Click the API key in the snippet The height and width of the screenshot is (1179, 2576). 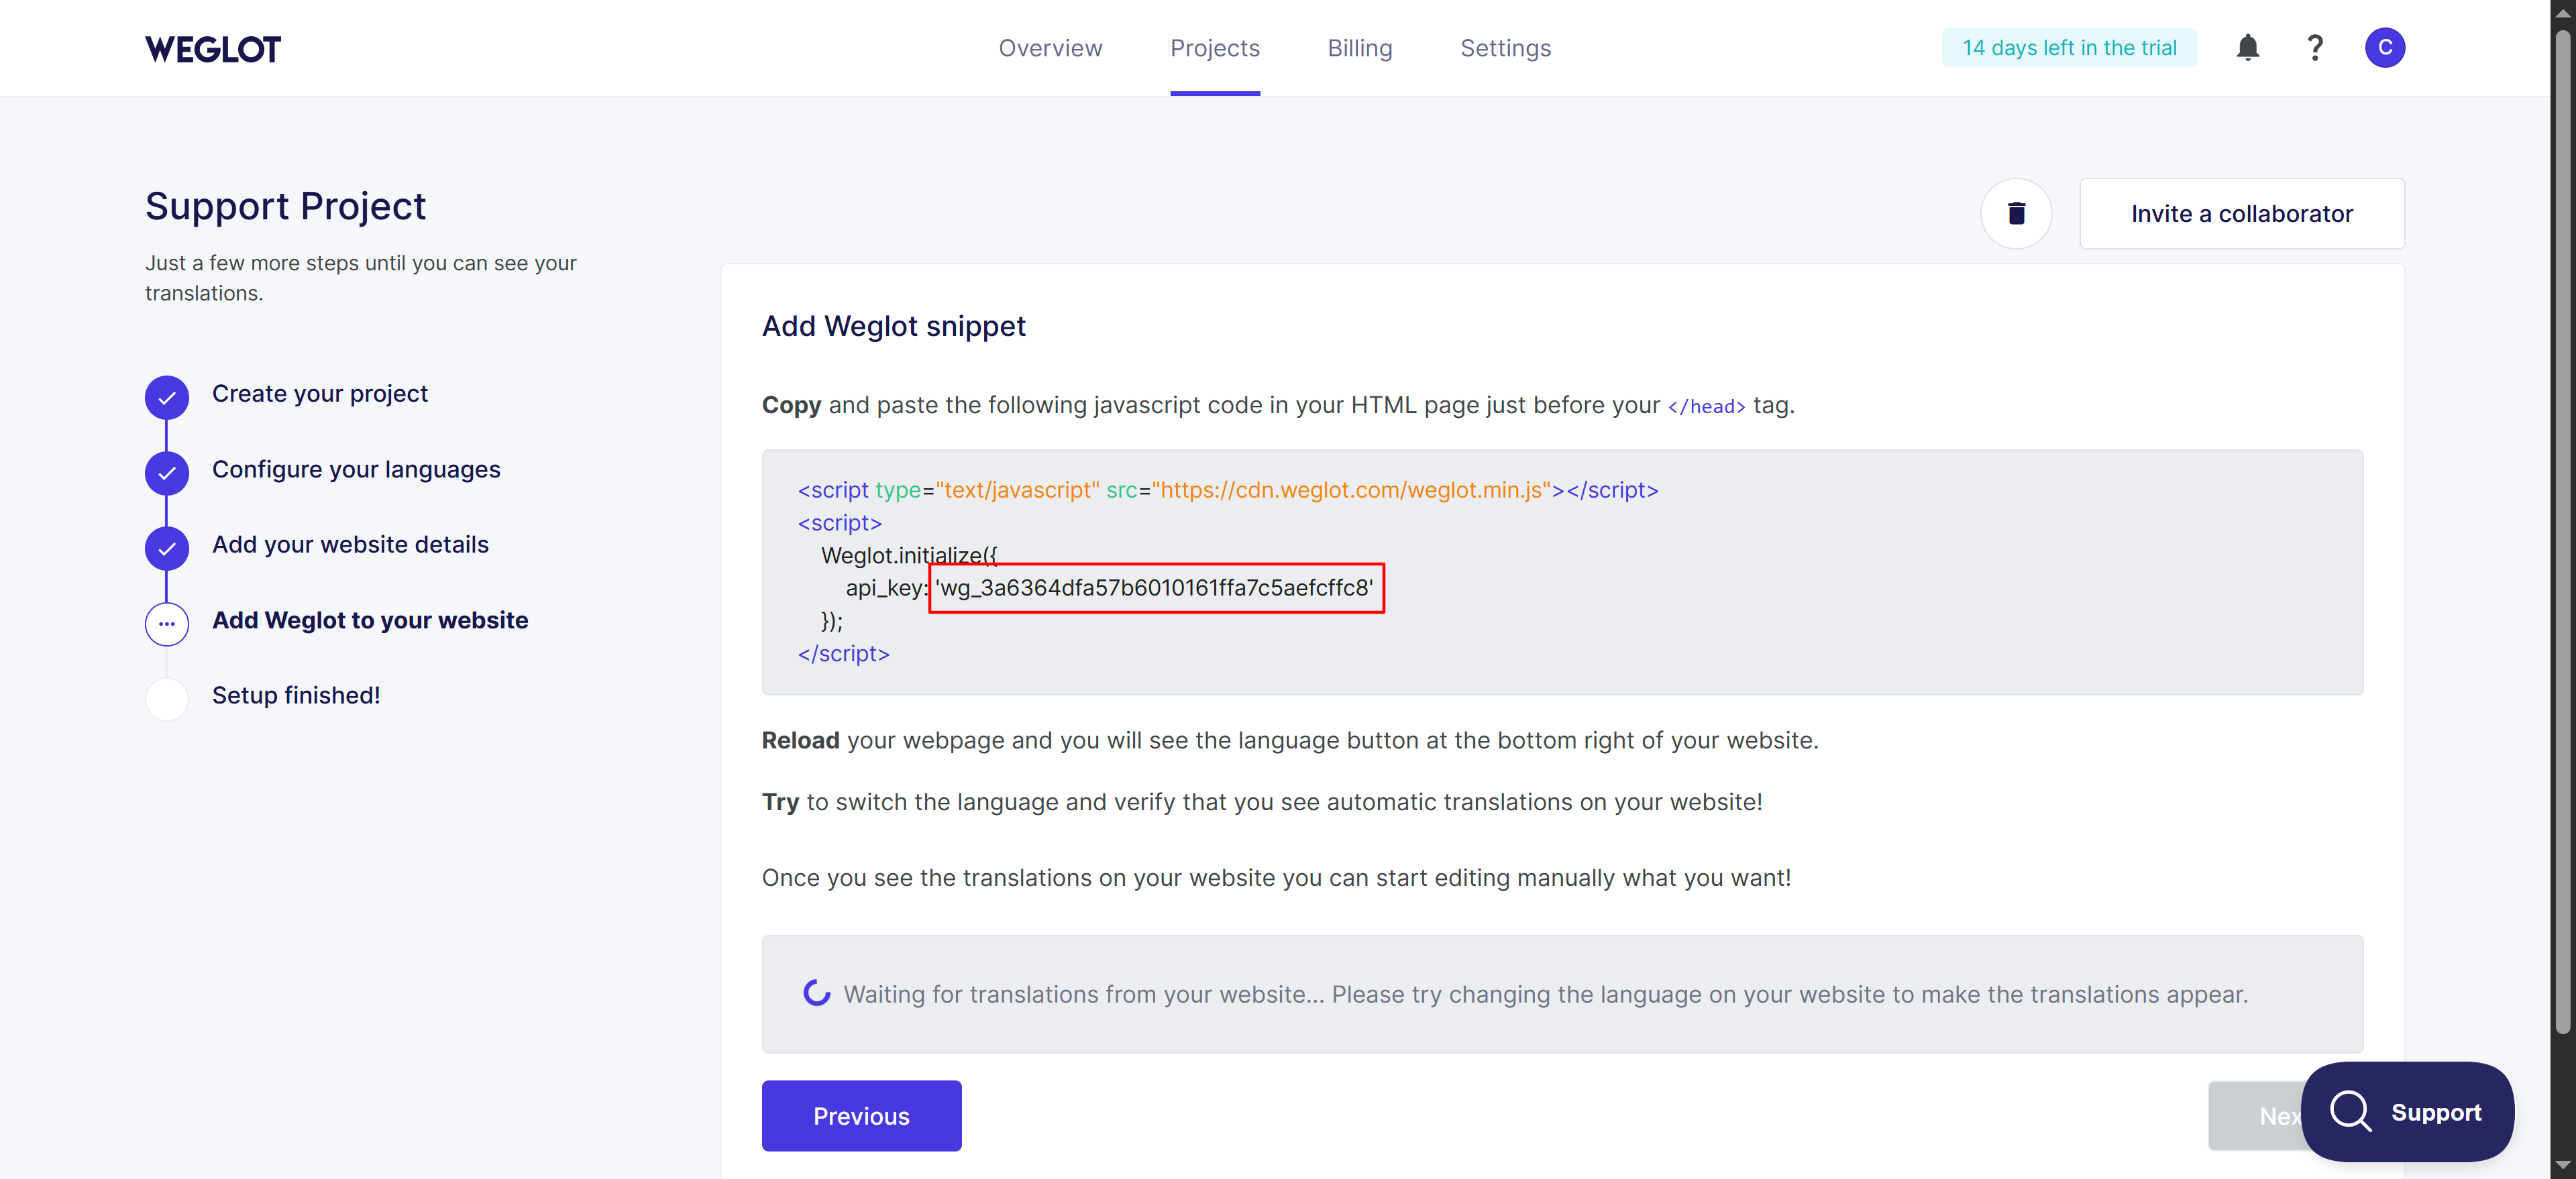[1155, 588]
